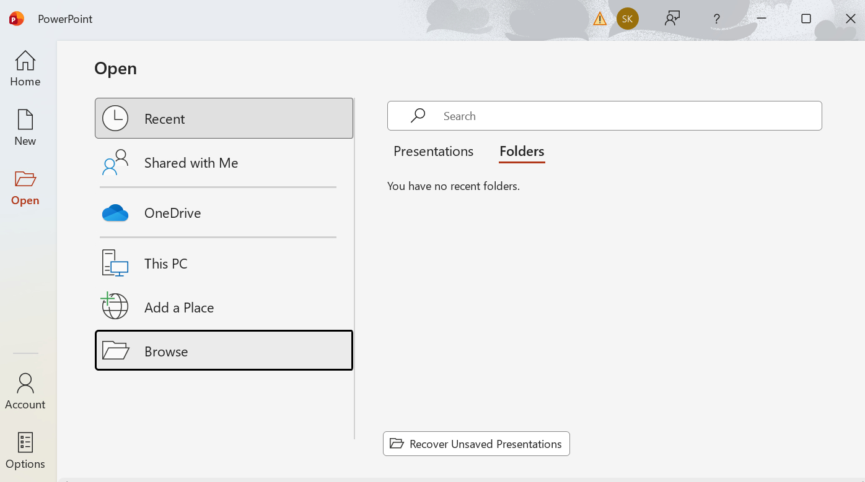This screenshot has width=865, height=482.
Task: Click Recover Unsaved Presentations button
Action: point(476,444)
